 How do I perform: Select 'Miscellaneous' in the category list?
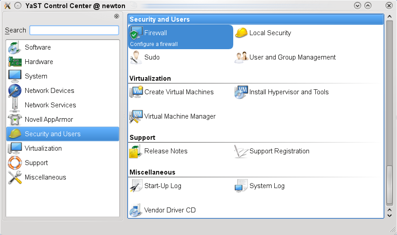(x=45, y=177)
